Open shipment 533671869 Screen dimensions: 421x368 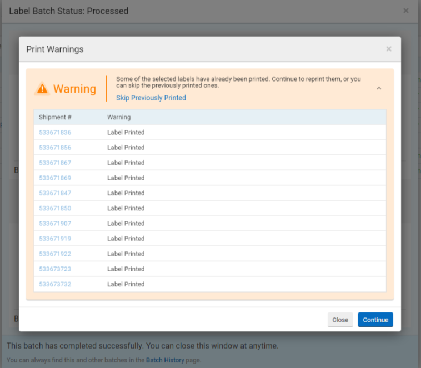pos(55,178)
